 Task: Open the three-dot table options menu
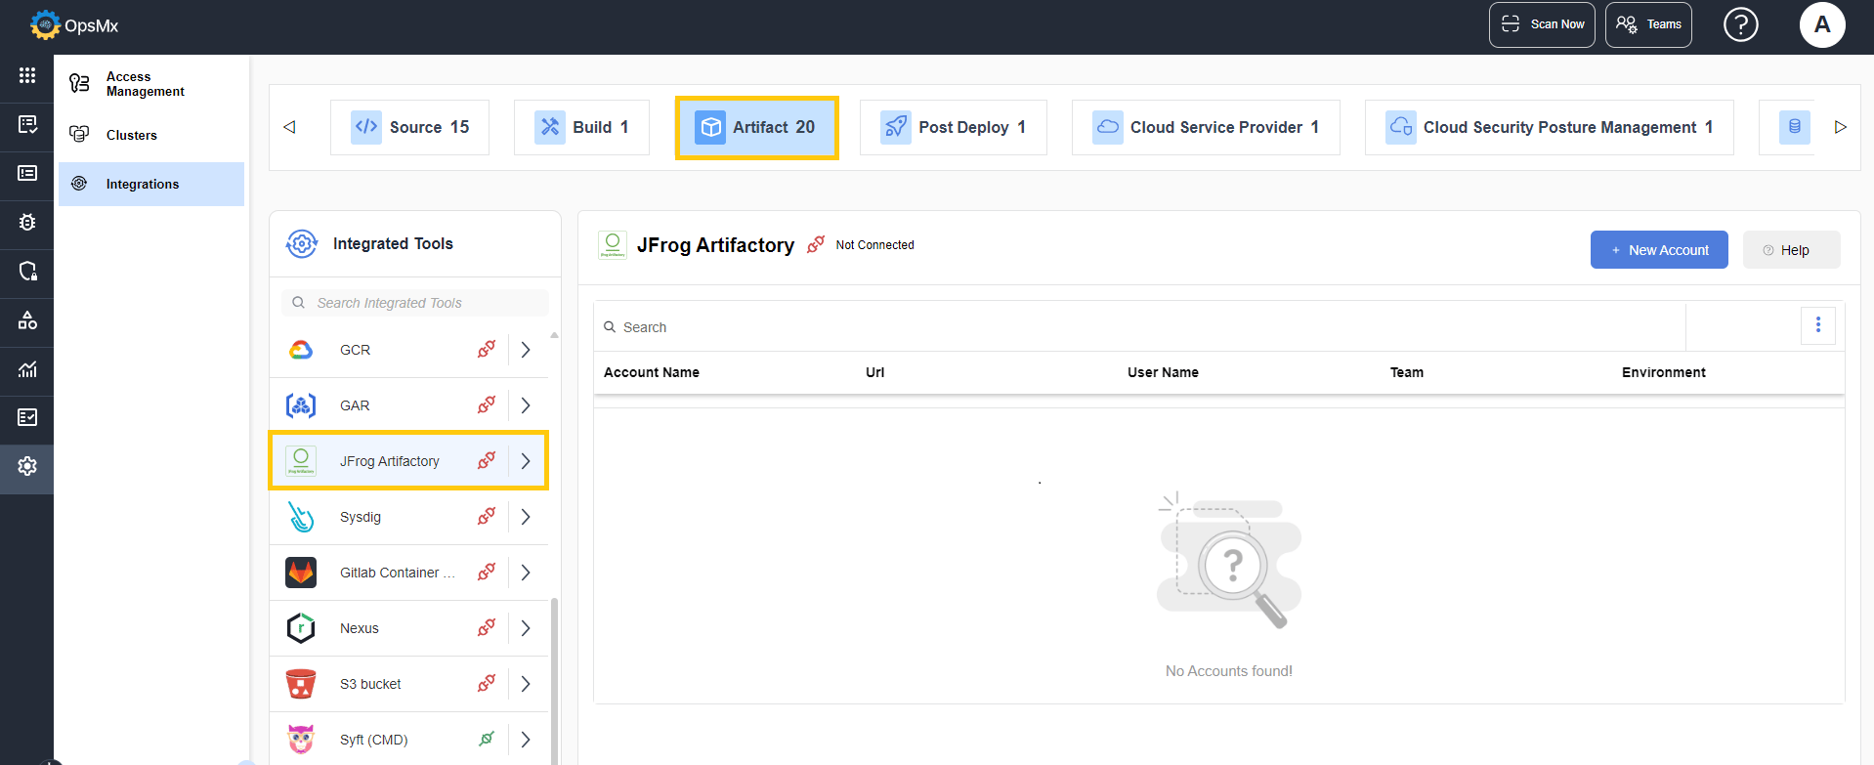(1818, 324)
